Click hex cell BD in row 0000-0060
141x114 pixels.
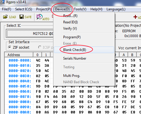pyautogui.click(x=90, y=92)
